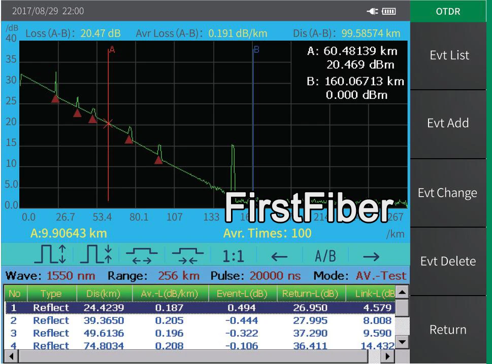Viewport: 492px width, 364px height.
Task: Click the battery level icon
Action: pos(389,11)
